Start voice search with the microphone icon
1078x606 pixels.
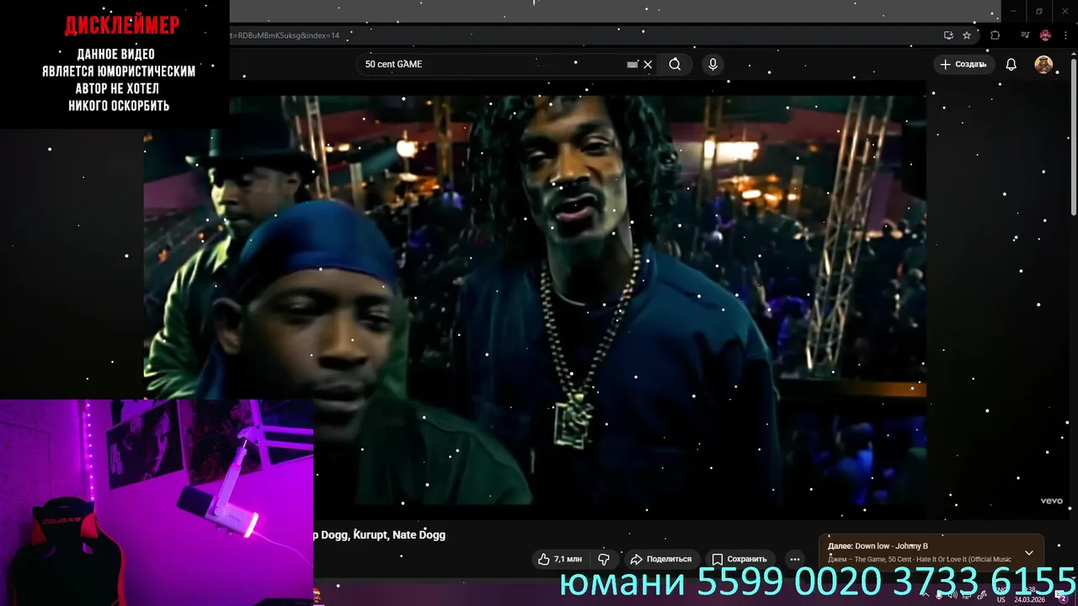[x=712, y=64]
